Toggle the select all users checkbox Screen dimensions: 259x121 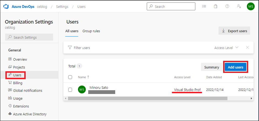pyautogui.click(x=70, y=77)
